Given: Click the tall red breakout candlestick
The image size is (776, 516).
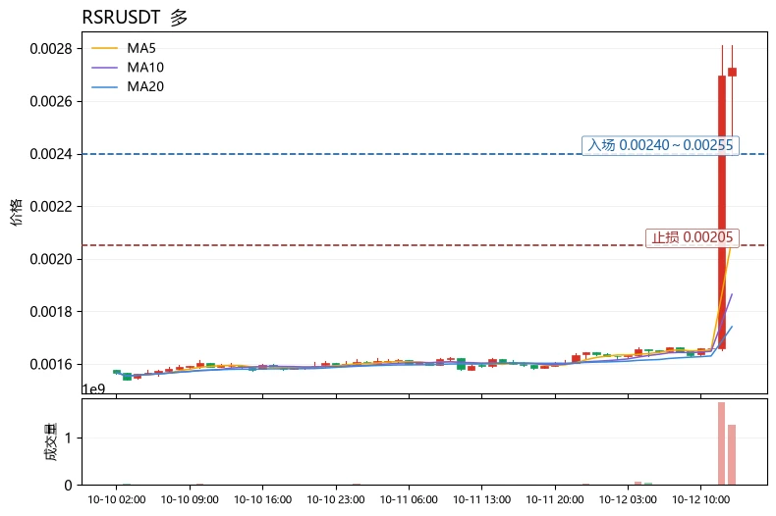Looking at the screenshot, I should [722, 212].
